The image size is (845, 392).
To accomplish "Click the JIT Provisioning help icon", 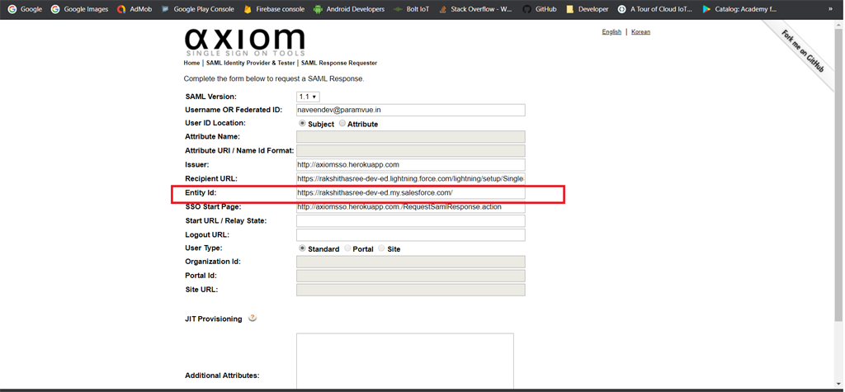I will tap(253, 318).
